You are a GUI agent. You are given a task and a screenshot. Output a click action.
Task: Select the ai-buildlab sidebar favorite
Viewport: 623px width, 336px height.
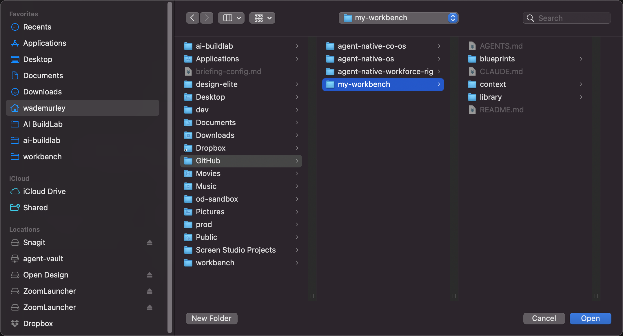83,140
